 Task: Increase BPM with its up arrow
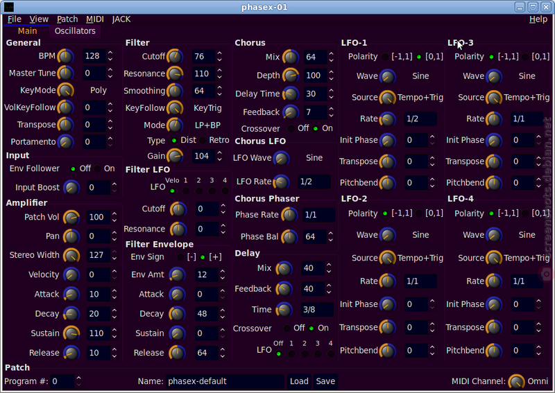point(110,53)
